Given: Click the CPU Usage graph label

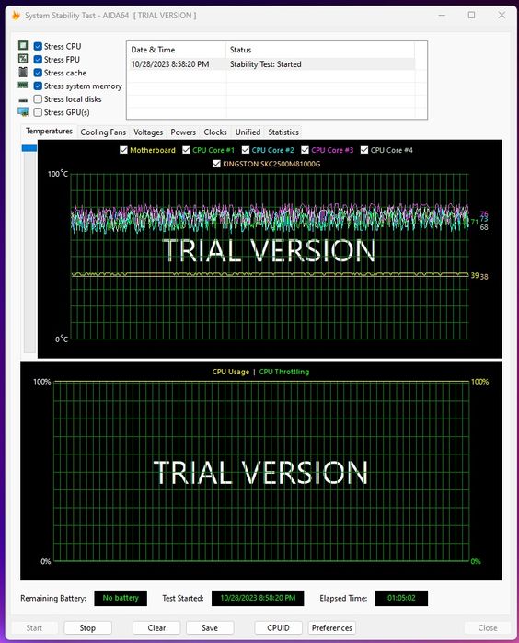Looking at the screenshot, I should pos(231,372).
